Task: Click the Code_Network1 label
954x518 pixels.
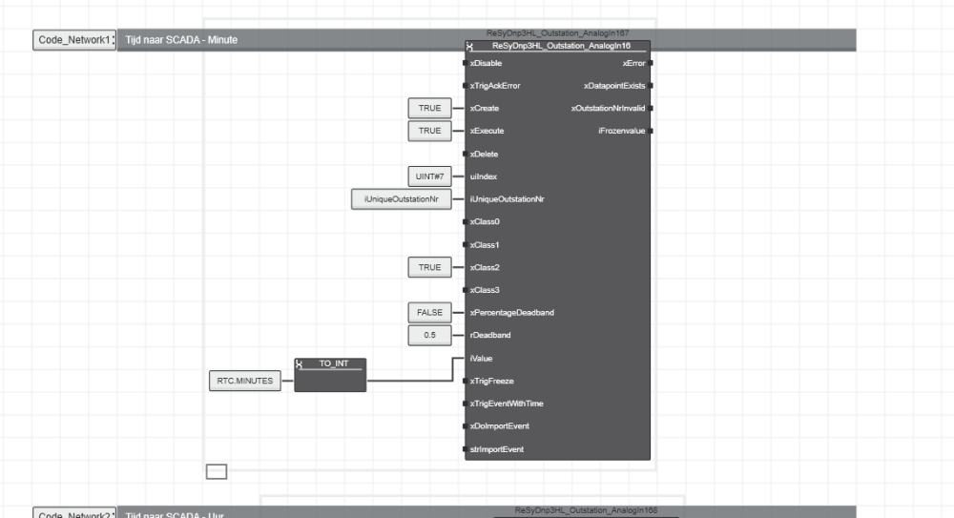Action: (x=74, y=40)
